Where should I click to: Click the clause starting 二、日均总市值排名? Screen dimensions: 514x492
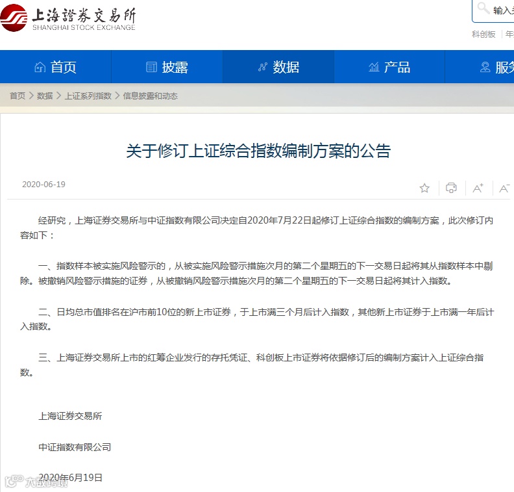[256, 319]
